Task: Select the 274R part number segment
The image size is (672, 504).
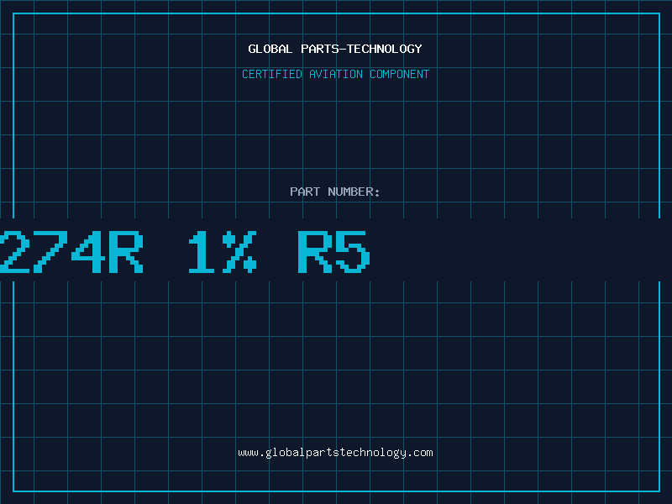Action: coord(71,252)
